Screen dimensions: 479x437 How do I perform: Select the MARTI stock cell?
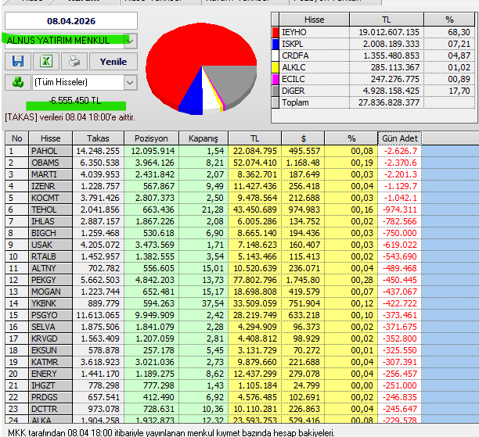click(51, 174)
